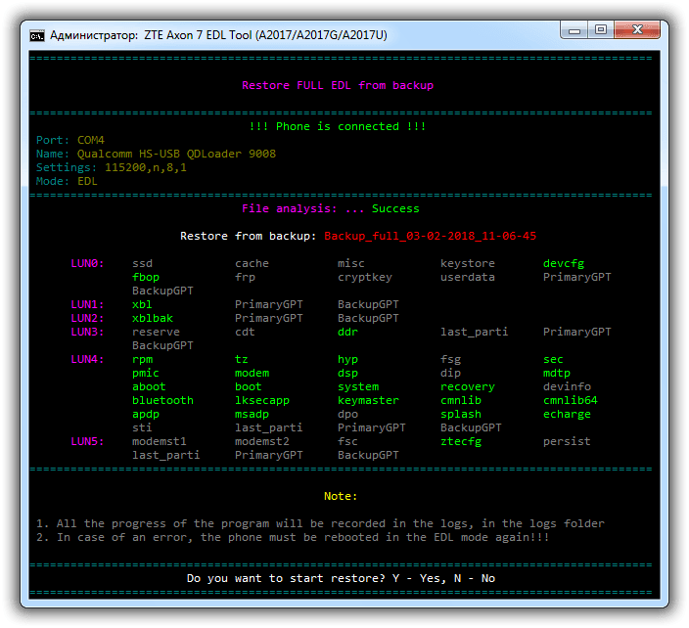This screenshot has height=628, width=689.
Task: Click the green 'ztecfg' partition name
Action: point(461,442)
